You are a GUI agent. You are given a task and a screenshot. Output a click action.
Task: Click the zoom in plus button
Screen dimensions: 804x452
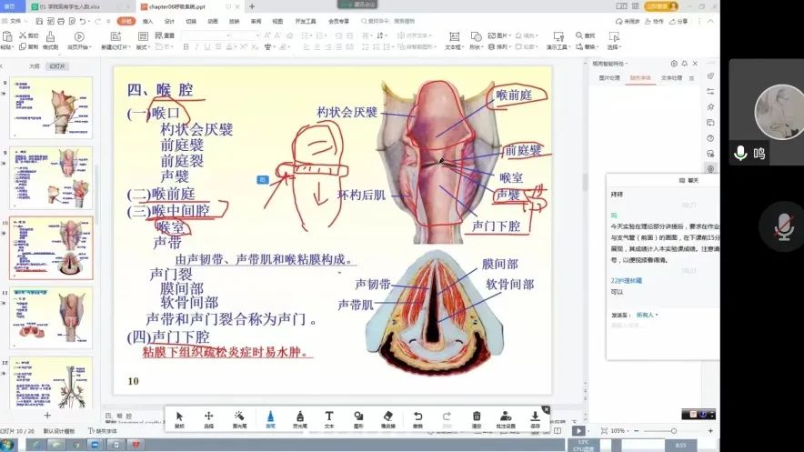pyautogui.click(x=710, y=431)
